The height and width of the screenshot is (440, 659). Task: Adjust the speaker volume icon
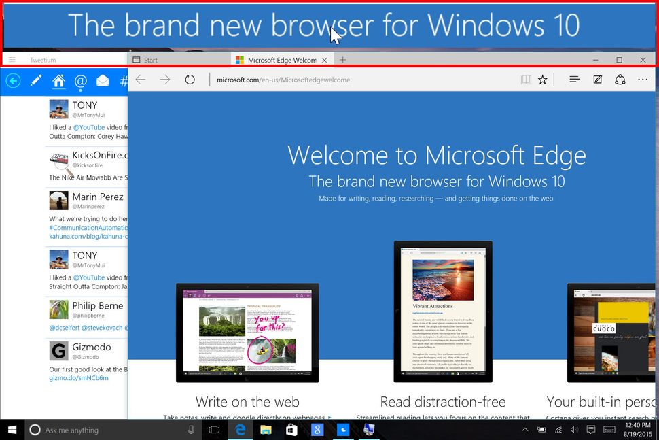click(573, 430)
